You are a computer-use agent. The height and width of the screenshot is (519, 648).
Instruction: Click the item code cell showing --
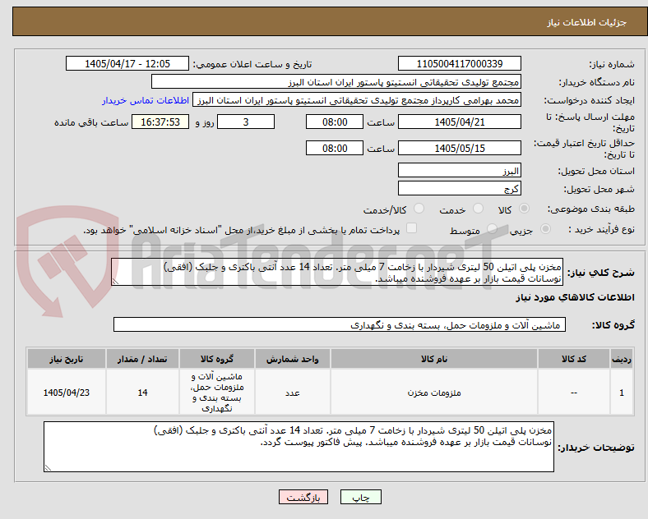tap(574, 393)
